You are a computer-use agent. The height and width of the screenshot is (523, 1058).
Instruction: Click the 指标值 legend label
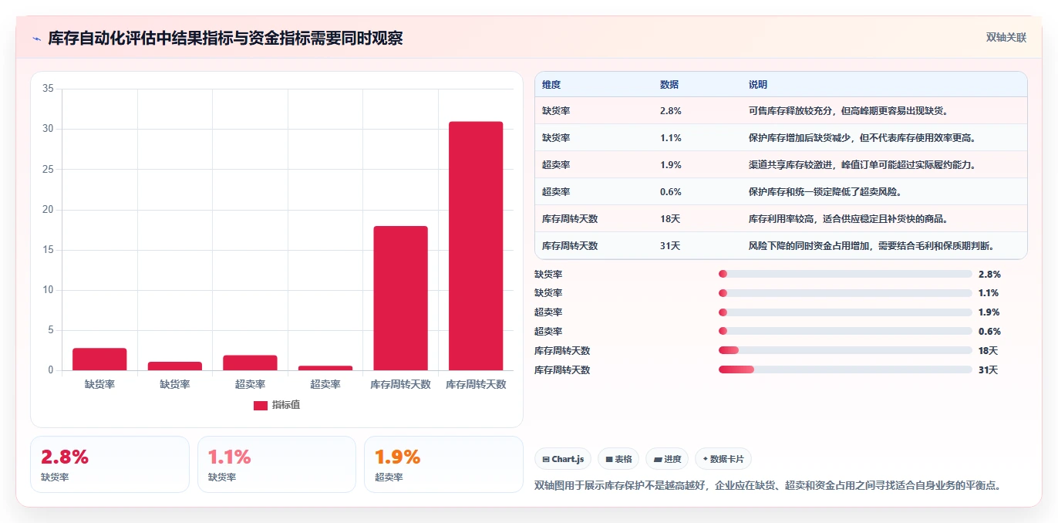tap(286, 405)
